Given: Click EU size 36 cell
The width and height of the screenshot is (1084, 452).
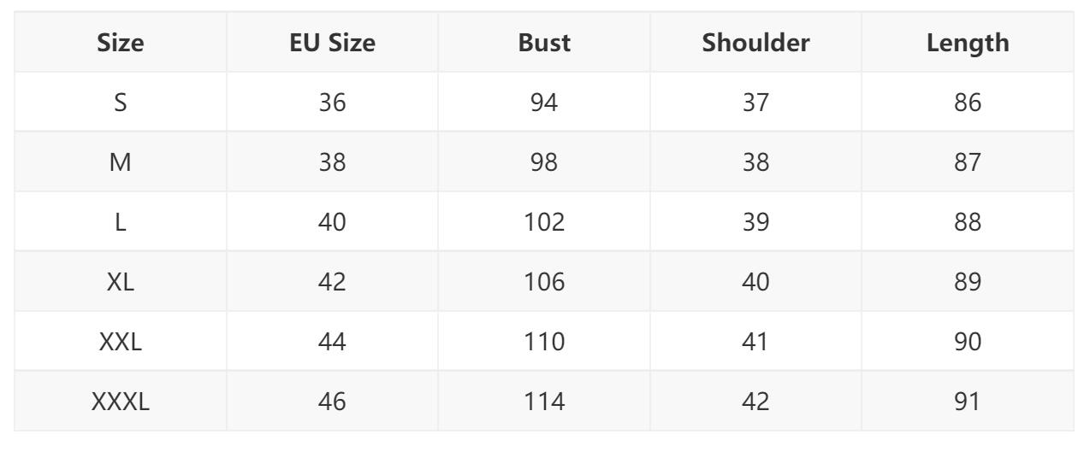Looking at the screenshot, I should pos(332,103).
